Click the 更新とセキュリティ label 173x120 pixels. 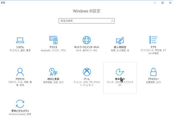tap(20, 111)
